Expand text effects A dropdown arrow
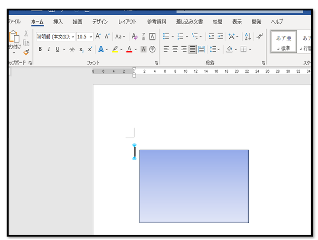The width and height of the screenshot is (318, 240). point(107,49)
